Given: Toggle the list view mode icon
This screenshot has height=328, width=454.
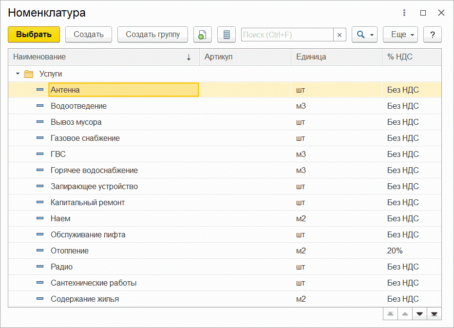Looking at the screenshot, I should coord(226,35).
